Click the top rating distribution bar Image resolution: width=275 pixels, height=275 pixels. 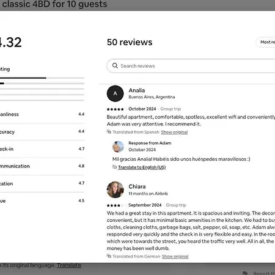tap(42, 78)
